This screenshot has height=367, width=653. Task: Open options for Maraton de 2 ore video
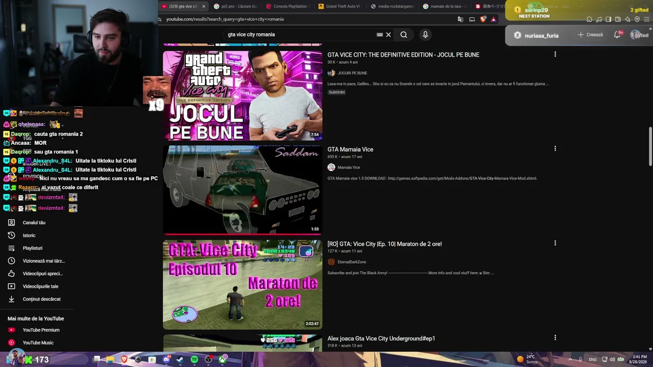click(555, 243)
